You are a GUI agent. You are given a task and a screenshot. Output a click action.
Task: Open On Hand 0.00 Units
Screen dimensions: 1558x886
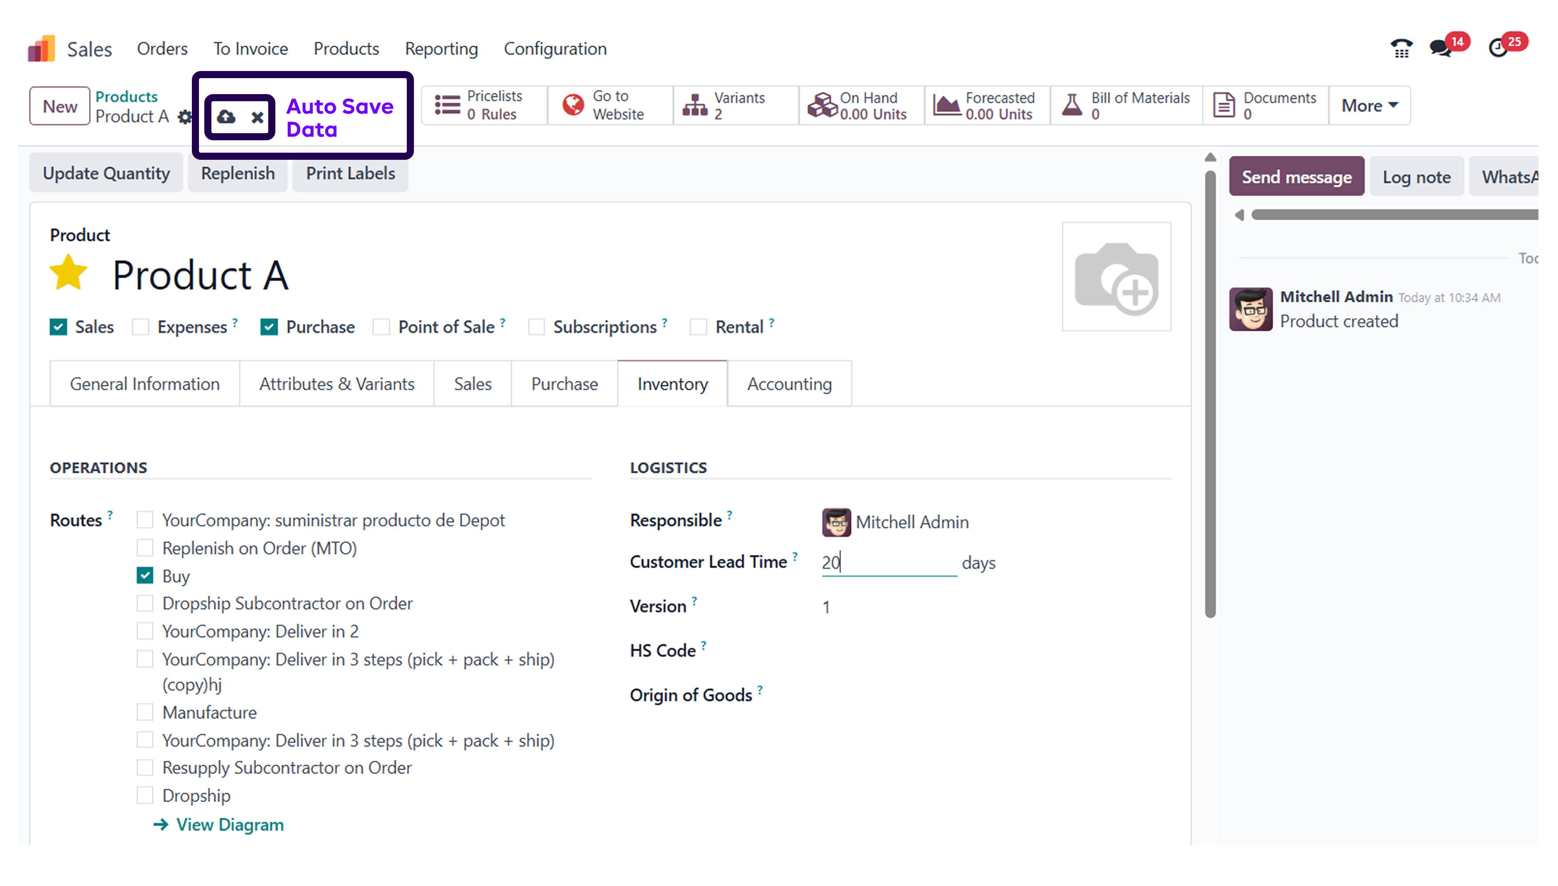(862, 105)
